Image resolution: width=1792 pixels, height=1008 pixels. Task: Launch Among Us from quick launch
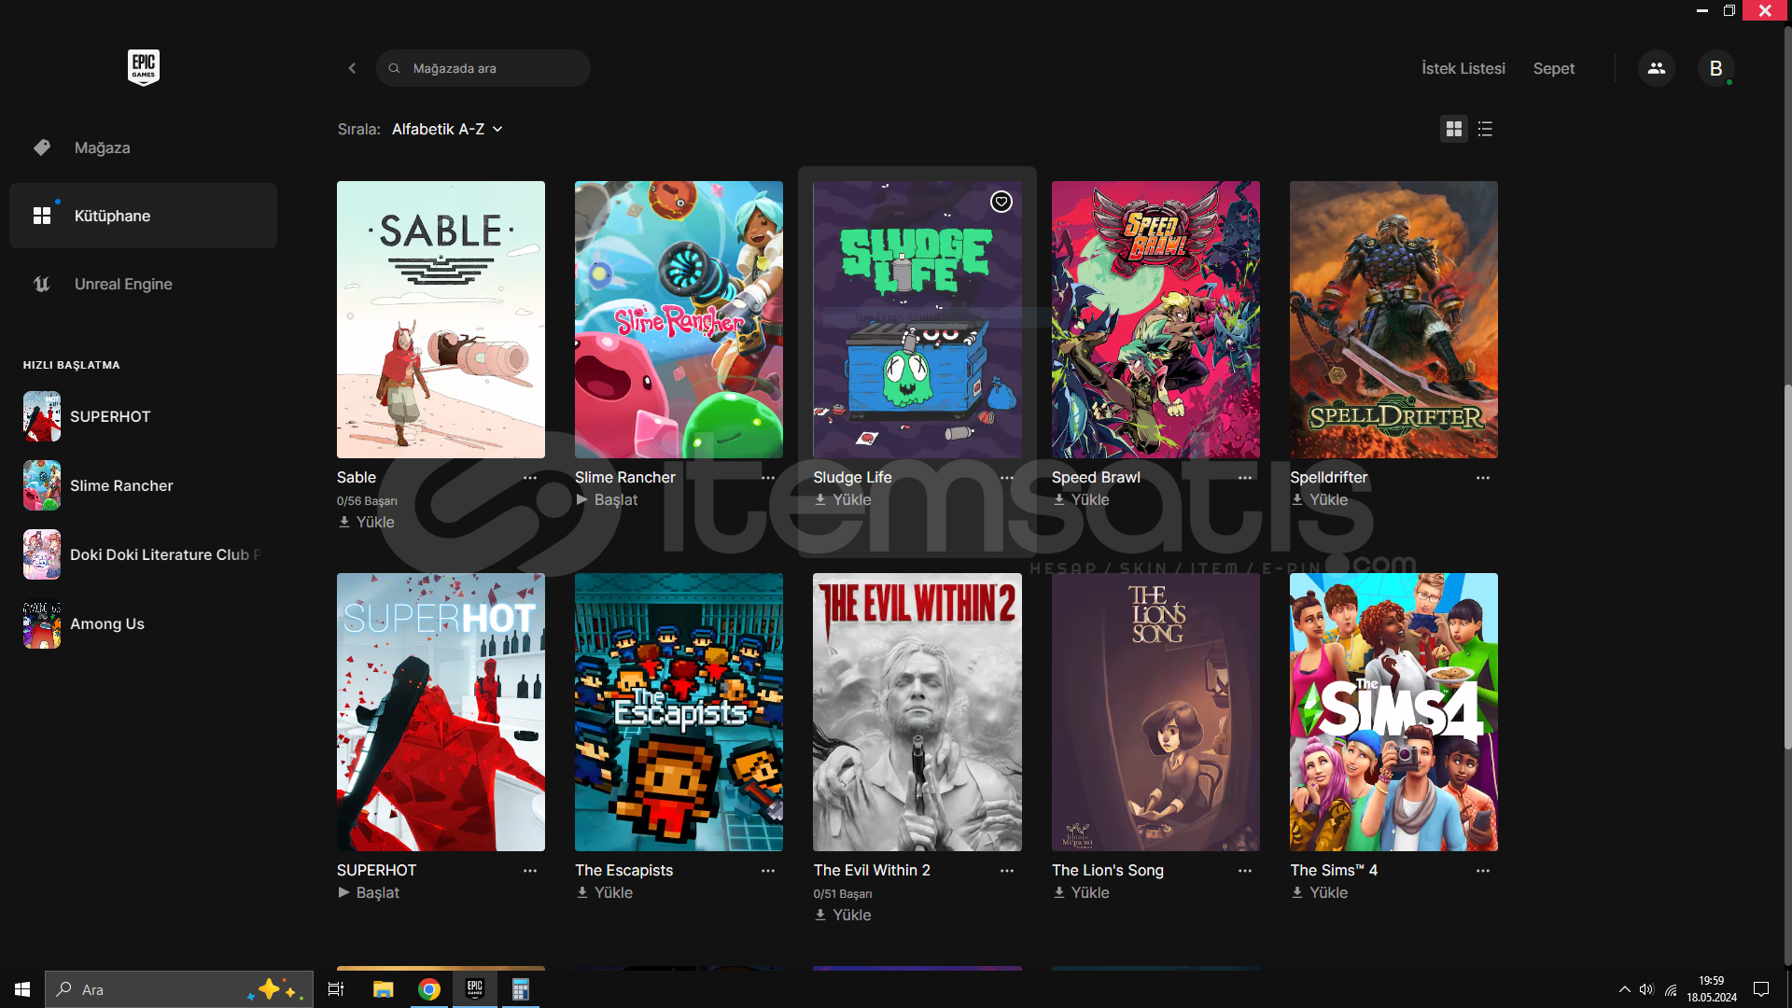coord(143,623)
